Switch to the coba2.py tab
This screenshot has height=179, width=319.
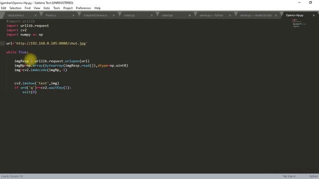coord(130,15)
